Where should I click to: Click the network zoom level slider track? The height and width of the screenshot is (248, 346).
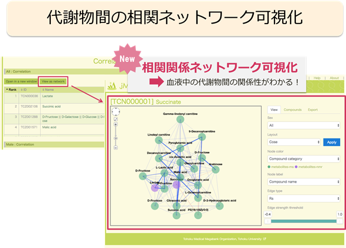coord(116,136)
